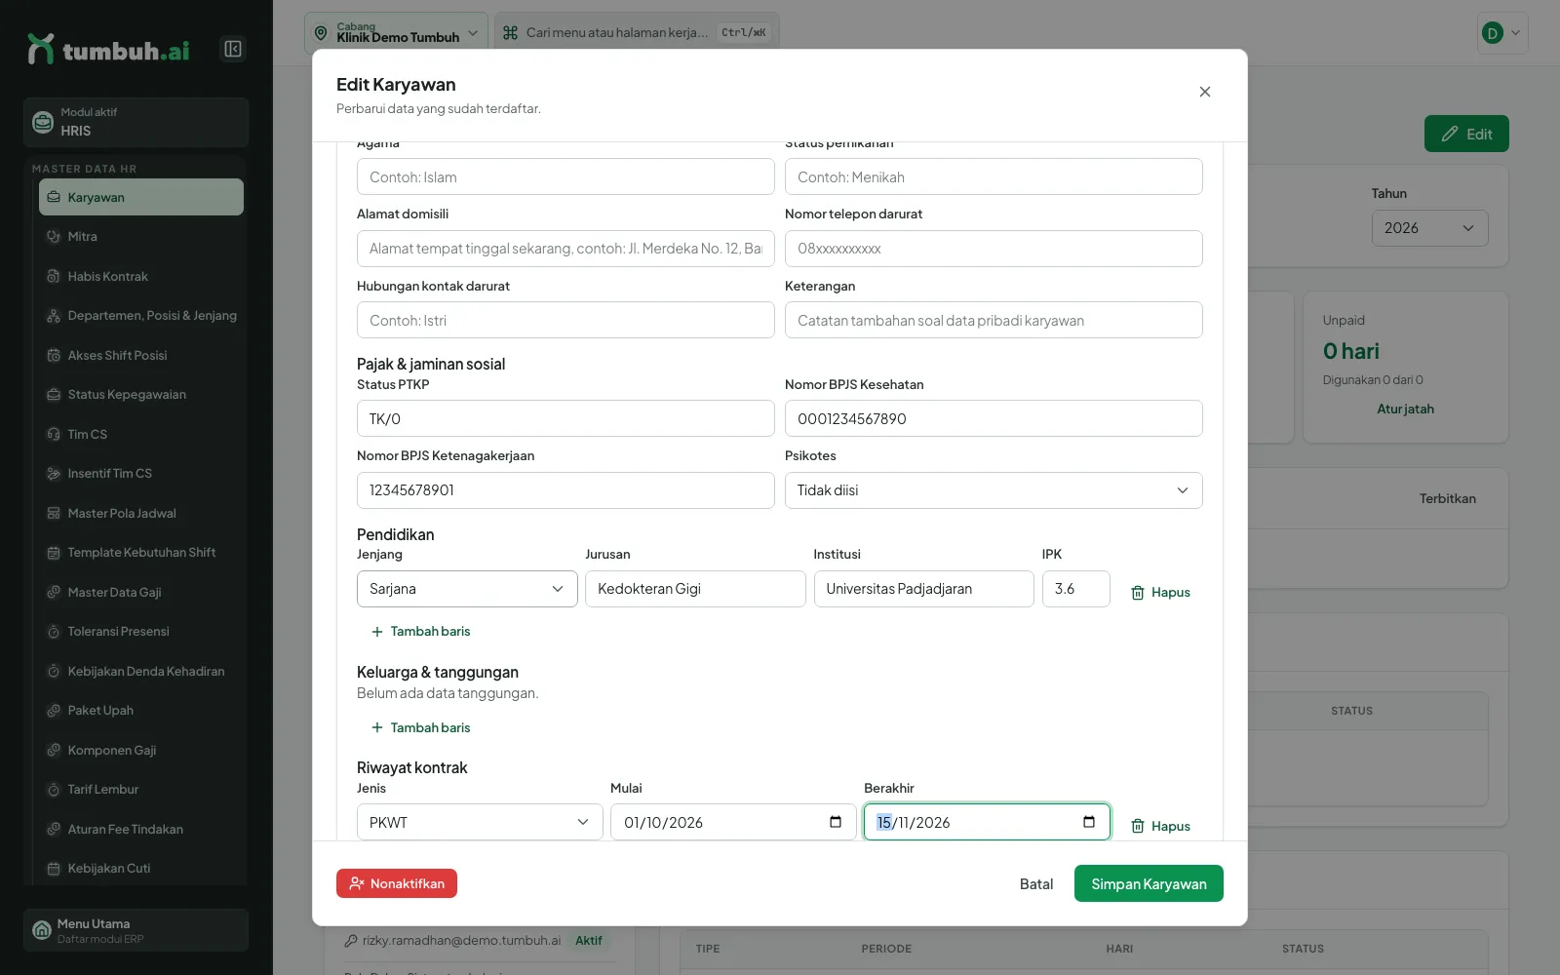Expand the Jenis PKWT dropdown
Image resolution: width=1560 pixels, height=975 pixels.
click(480, 822)
